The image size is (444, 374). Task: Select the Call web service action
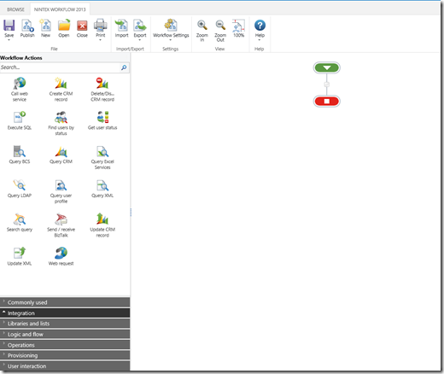point(20,90)
